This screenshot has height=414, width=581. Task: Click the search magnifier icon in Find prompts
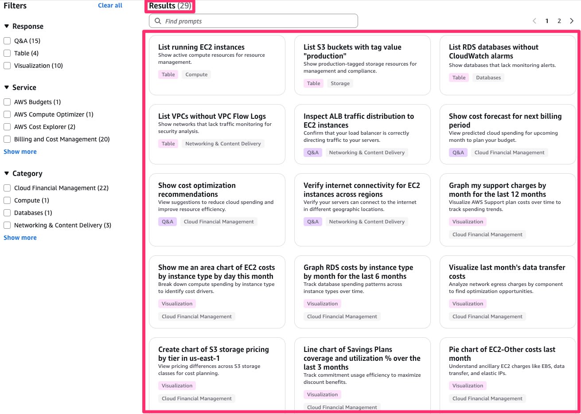(158, 21)
